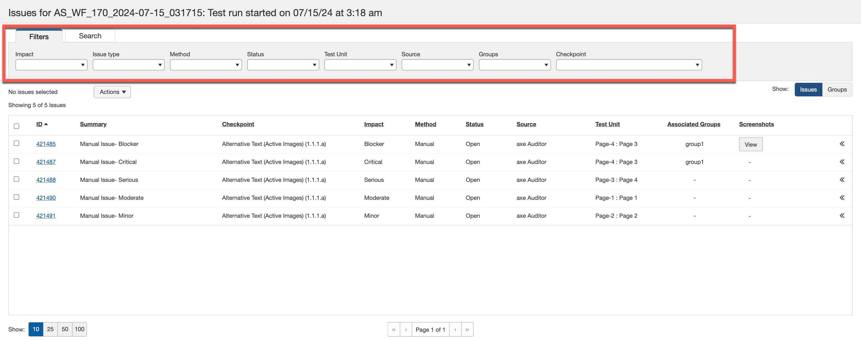Collapse row details for issue 421485 using chevron
Image resolution: width=861 pixels, height=341 pixels.
(842, 144)
